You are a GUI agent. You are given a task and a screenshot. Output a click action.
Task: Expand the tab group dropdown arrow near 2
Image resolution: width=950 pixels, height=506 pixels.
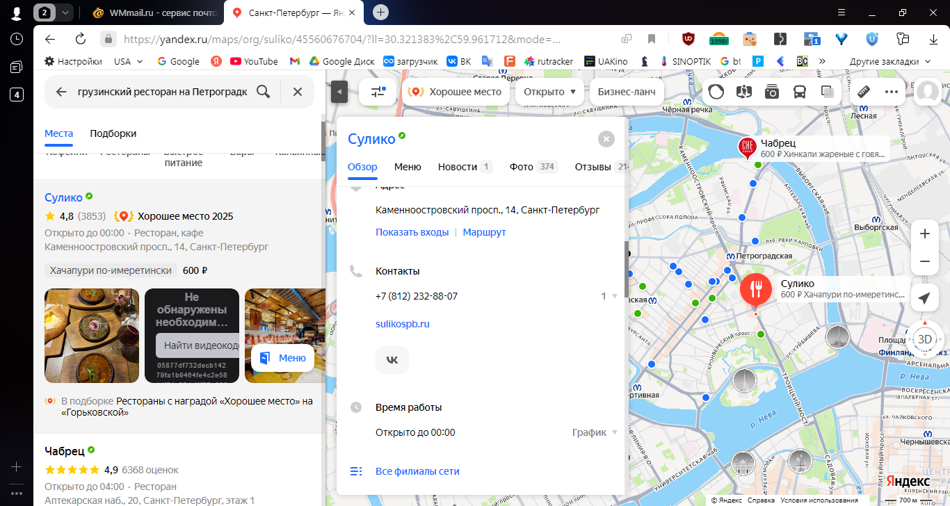[65, 13]
